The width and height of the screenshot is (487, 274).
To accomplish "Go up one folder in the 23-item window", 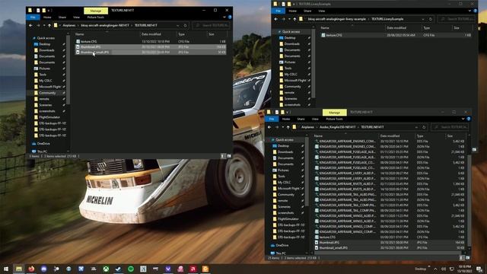I will (x=288, y=127).
